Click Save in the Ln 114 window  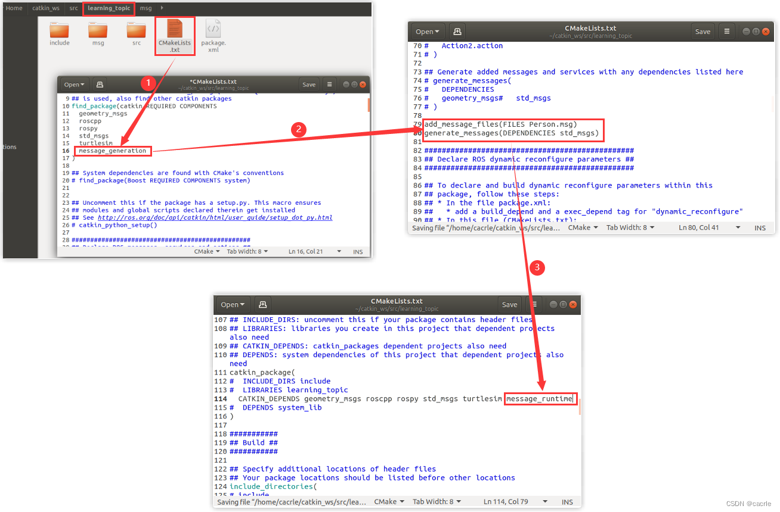[x=510, y=304]
